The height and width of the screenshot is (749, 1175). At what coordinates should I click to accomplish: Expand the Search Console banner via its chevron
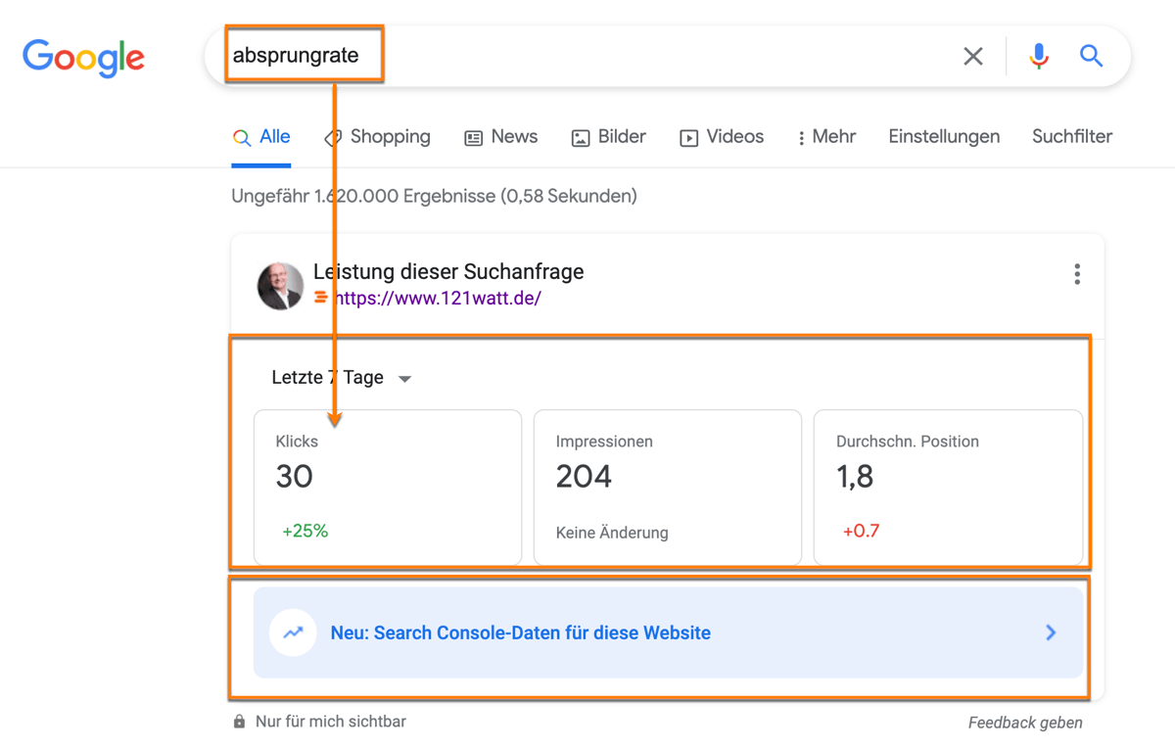1051,632
